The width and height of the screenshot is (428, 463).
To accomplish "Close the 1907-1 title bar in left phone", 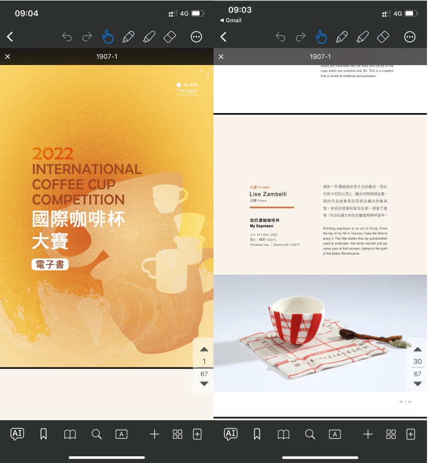I will (8, 56).
